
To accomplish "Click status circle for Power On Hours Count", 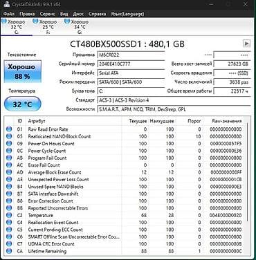I will pos(9,143).
